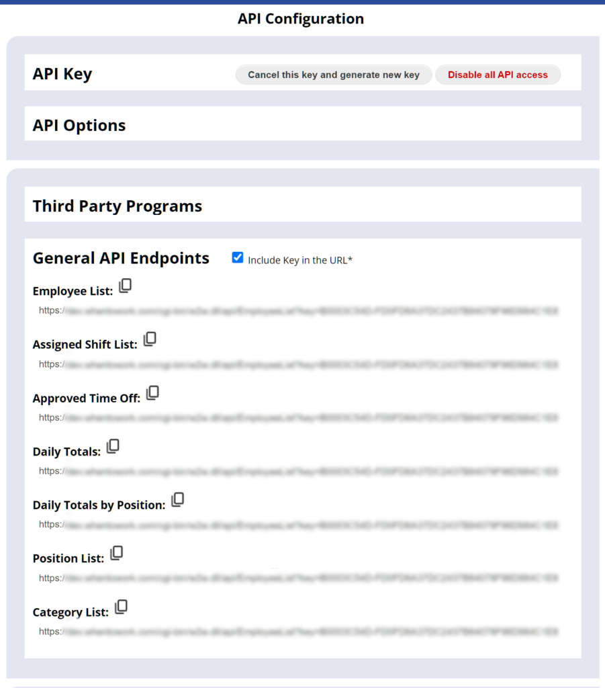Image resolution: width=605 pixels, height=688 pixels.
Task: Expand the API Key section
Action: pos(61,73)
